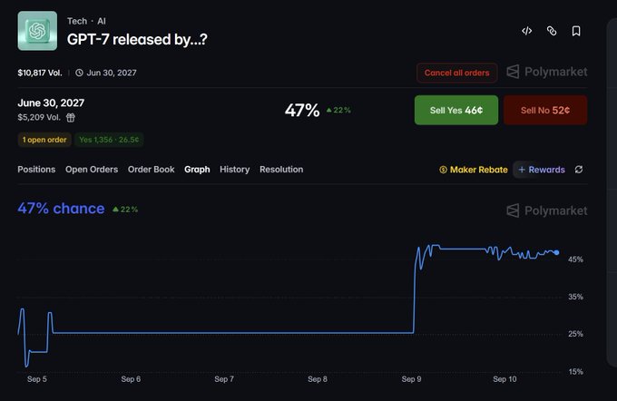
Task: Open the Resolution tab
Action: [281, 170]
